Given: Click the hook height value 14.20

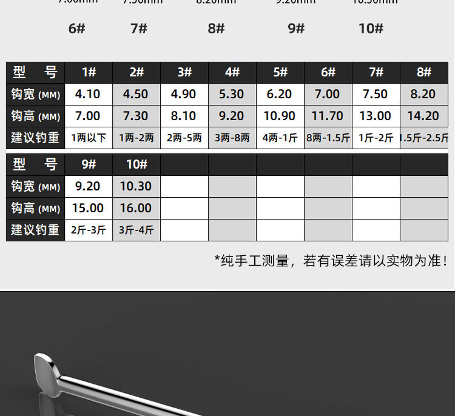Looking at the screenshot, I should tap(423, 116).
